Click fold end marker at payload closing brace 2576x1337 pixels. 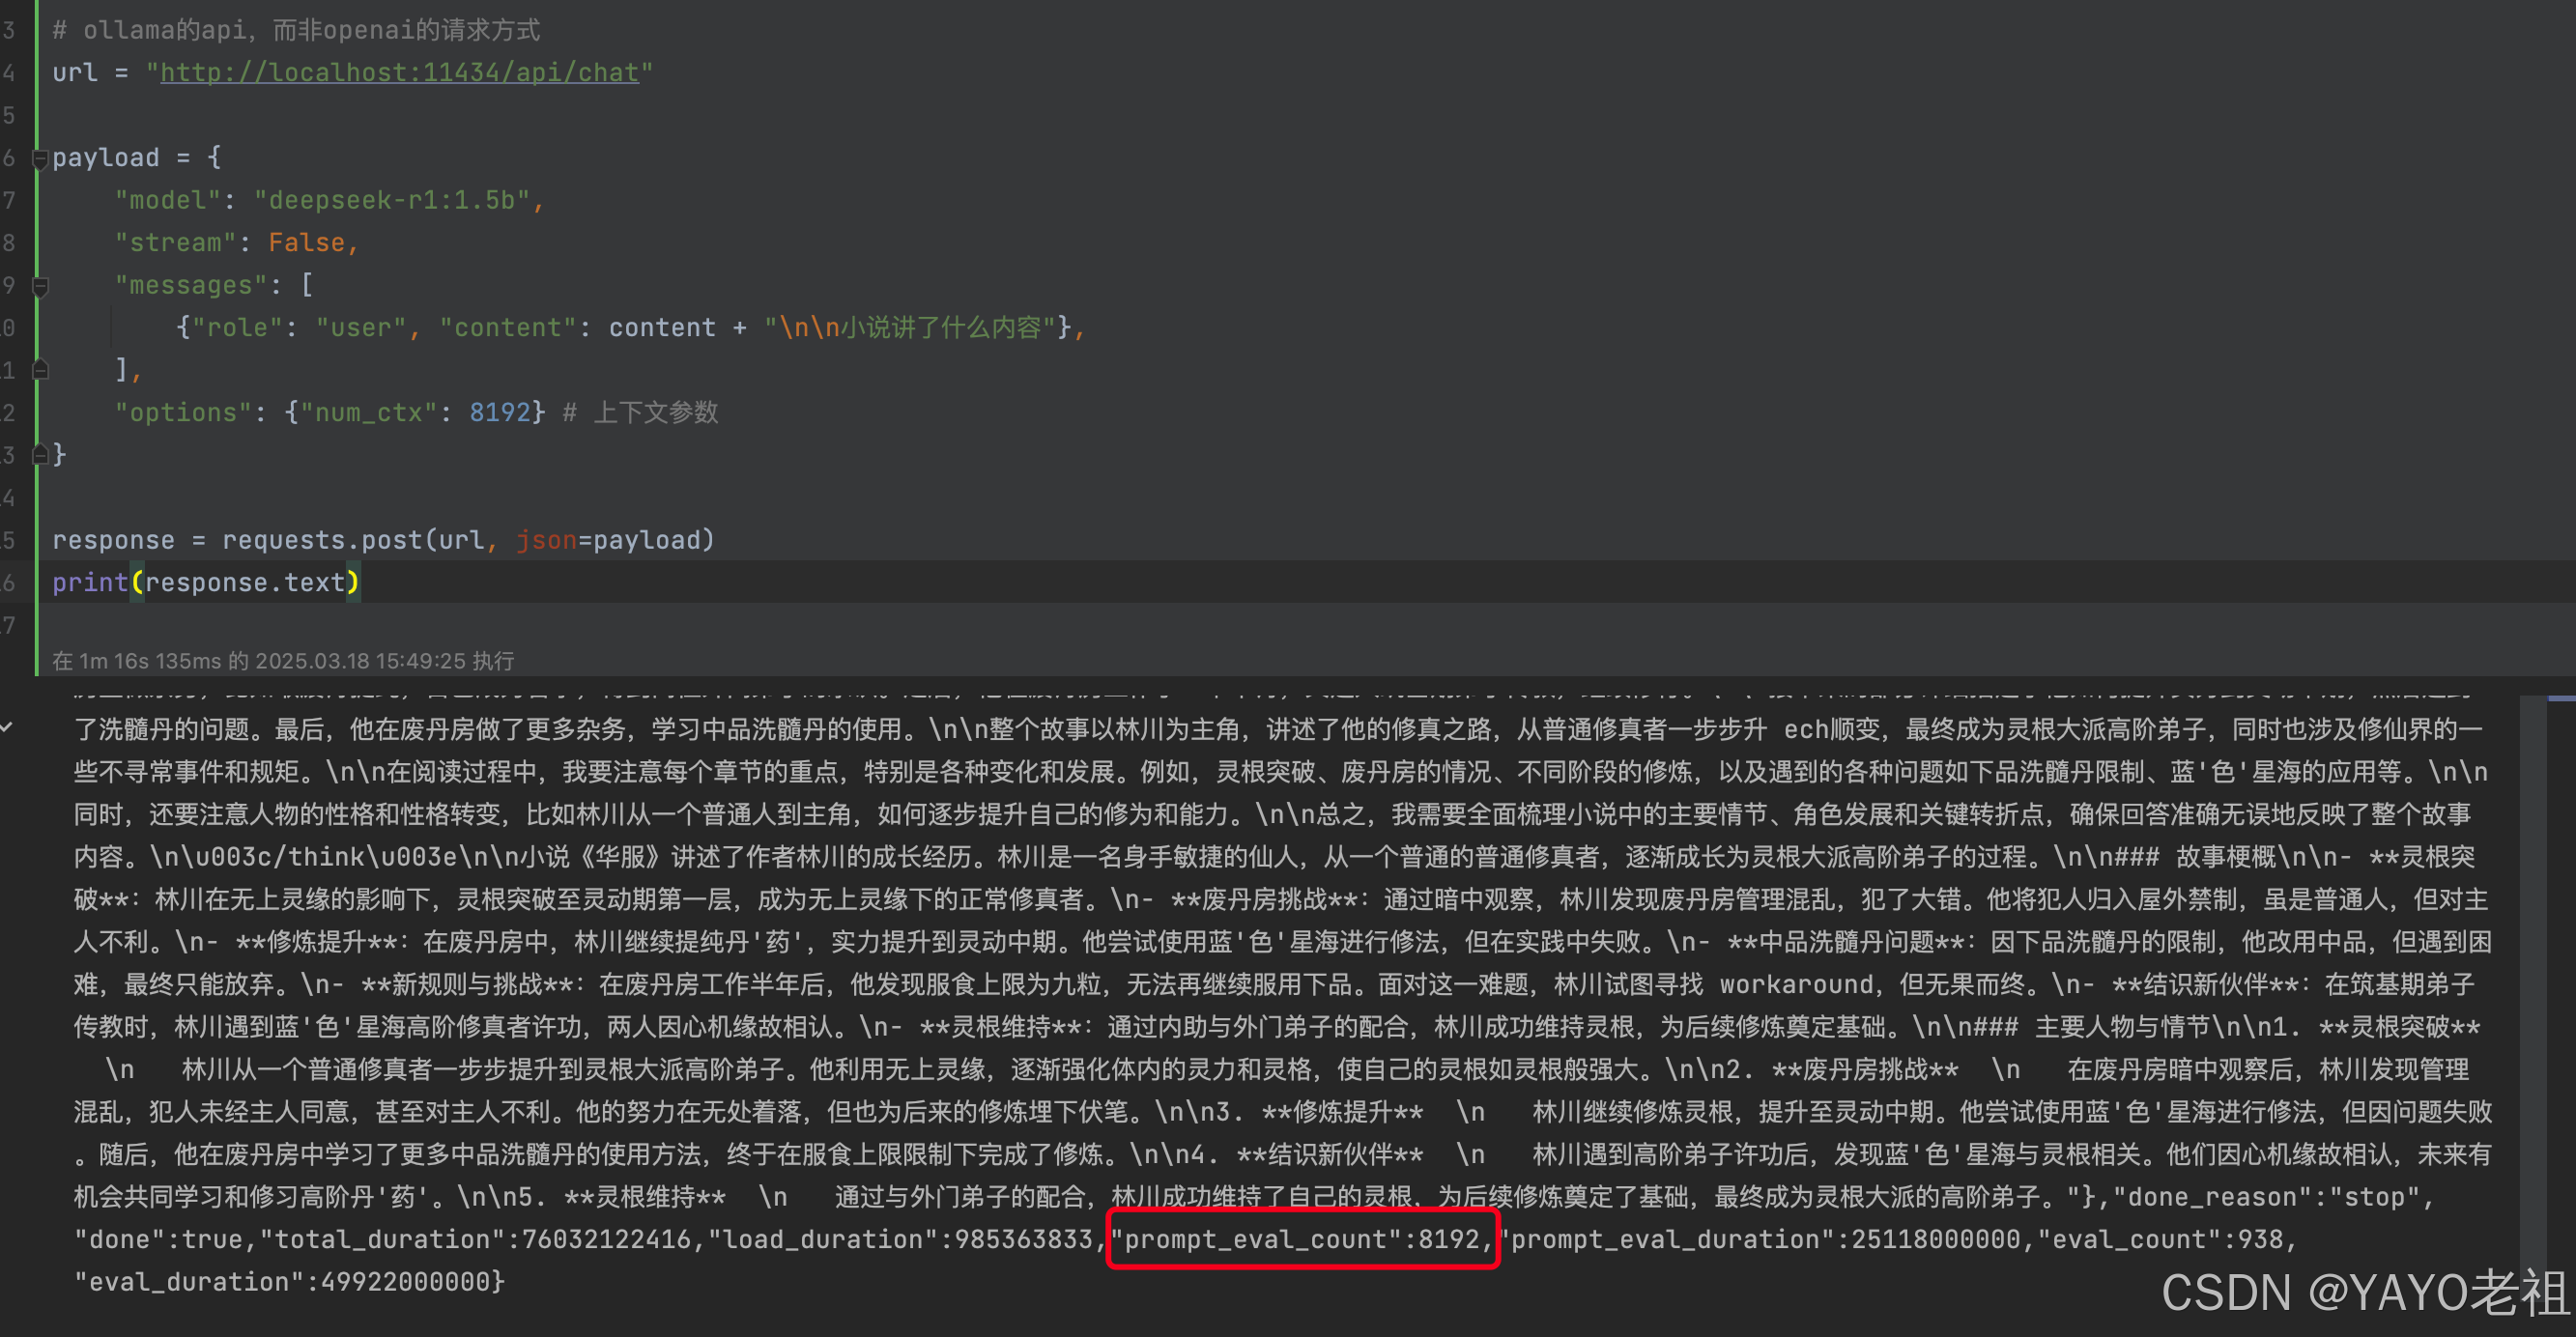[x=40, y=455]
